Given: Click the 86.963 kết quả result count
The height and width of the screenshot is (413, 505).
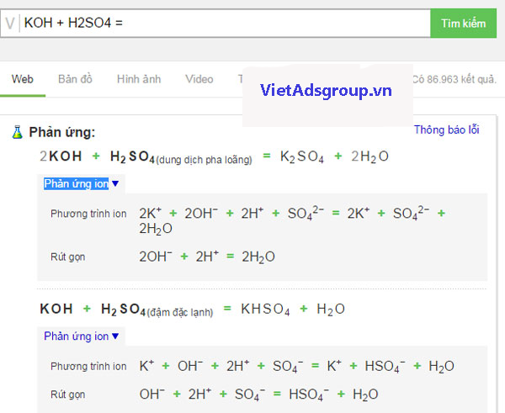Looking at the screenshot, I should (453, 80).
